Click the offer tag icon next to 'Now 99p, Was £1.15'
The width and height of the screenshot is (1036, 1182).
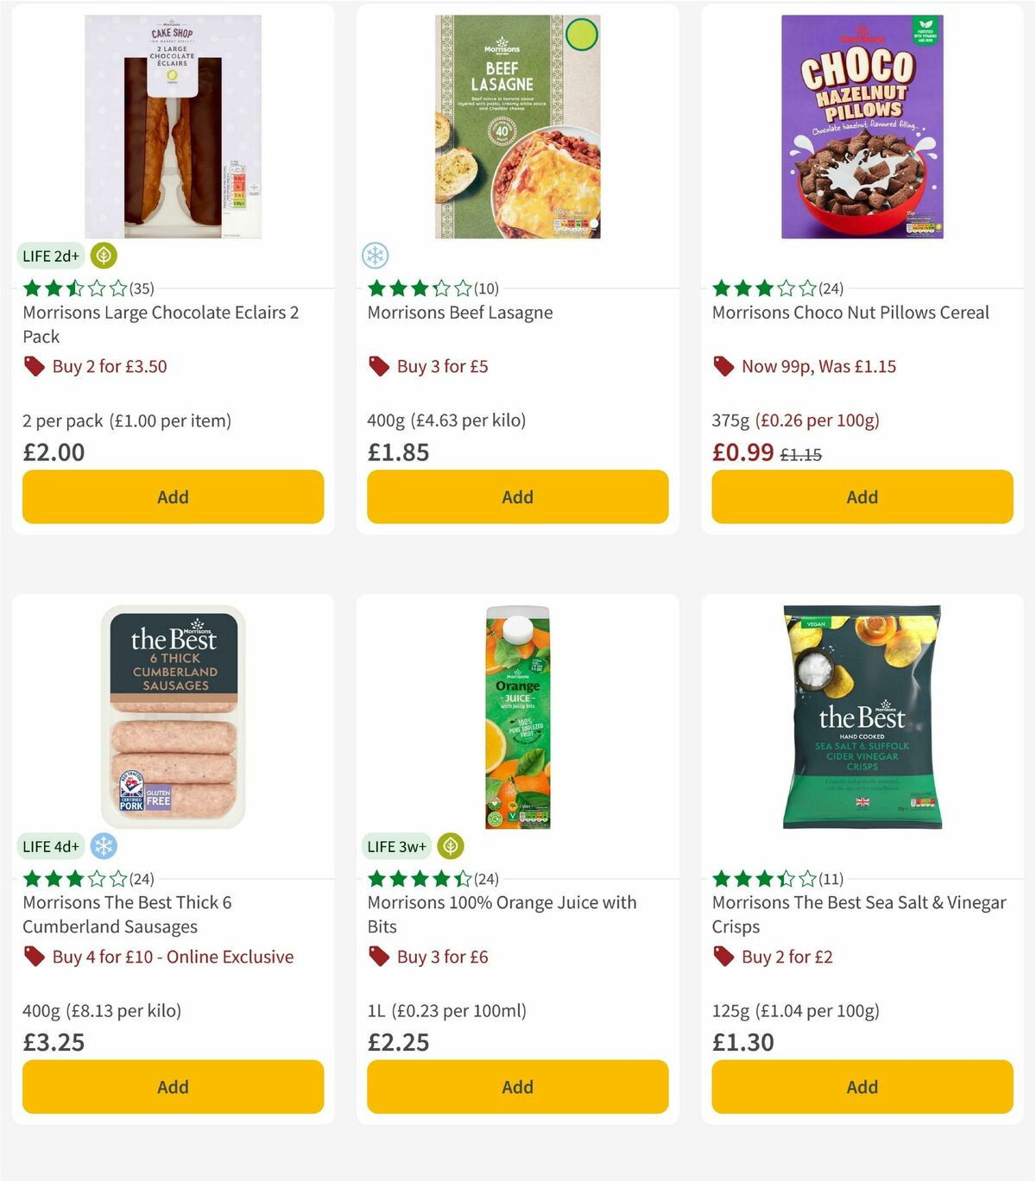click(723, 366)
